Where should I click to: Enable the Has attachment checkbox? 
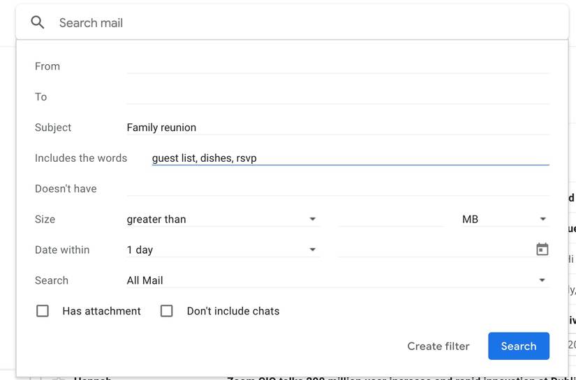point(43,311)
